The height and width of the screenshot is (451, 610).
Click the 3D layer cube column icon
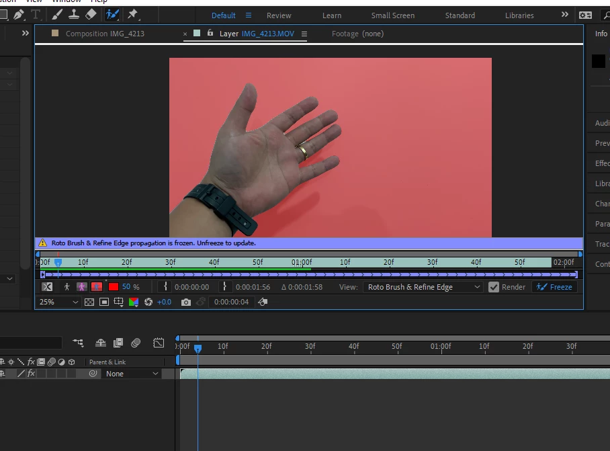coord(72,362)
